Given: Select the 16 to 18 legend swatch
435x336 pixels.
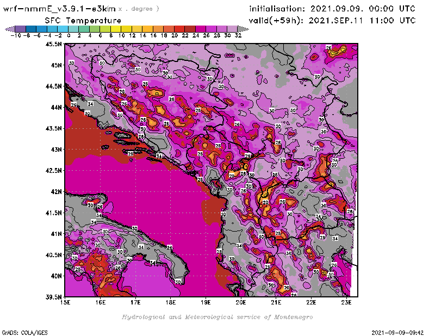Looking at the screenshot, I should (x=158, y=29).
